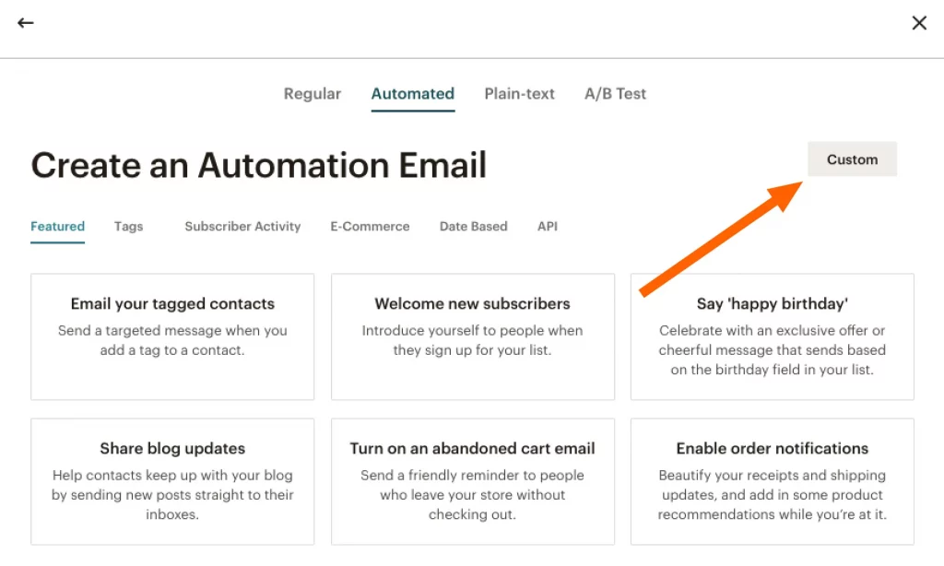Open the Tags automation category
This screenshot has width=944, height=566.
[128, 227]
